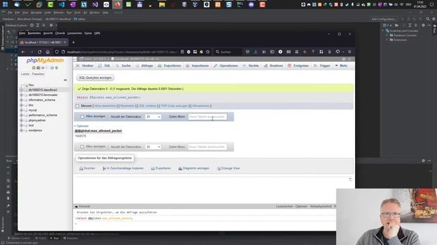Close the localhost browser tab

click(65, 42)
